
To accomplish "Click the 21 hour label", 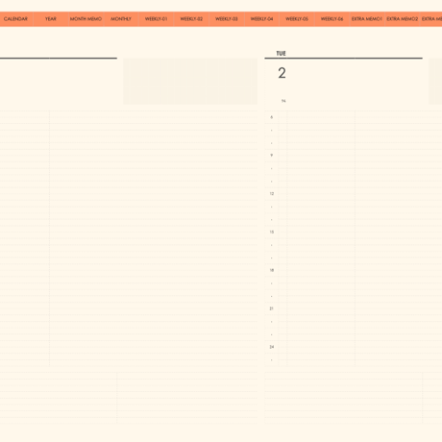I will pos(272,308).
